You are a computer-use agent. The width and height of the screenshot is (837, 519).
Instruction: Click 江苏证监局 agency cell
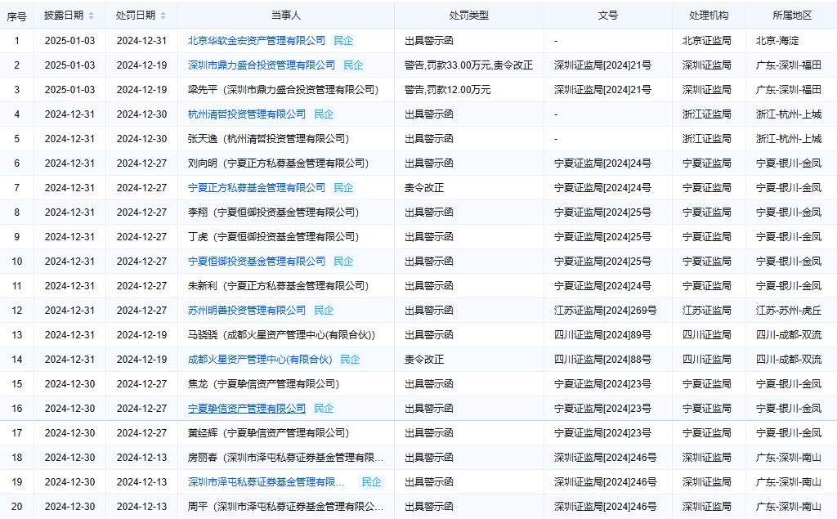click(709, 311)
